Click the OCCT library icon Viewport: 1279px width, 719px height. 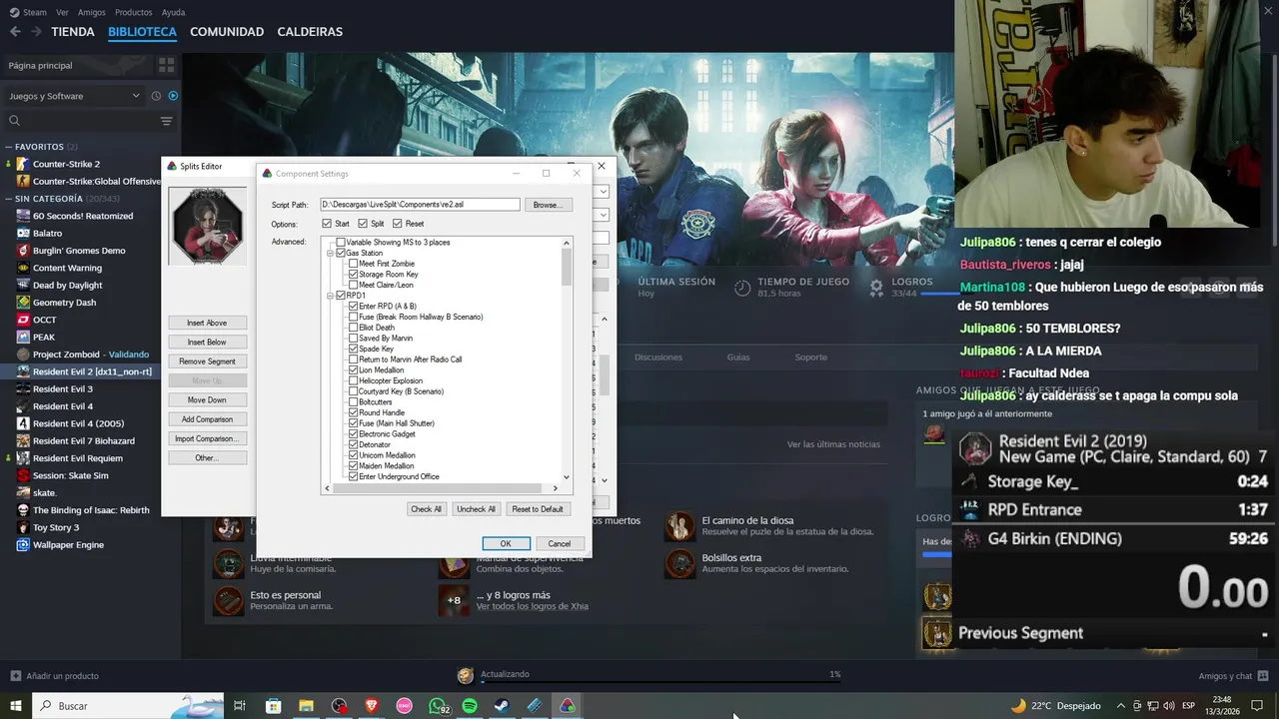[x=23, y=320]
